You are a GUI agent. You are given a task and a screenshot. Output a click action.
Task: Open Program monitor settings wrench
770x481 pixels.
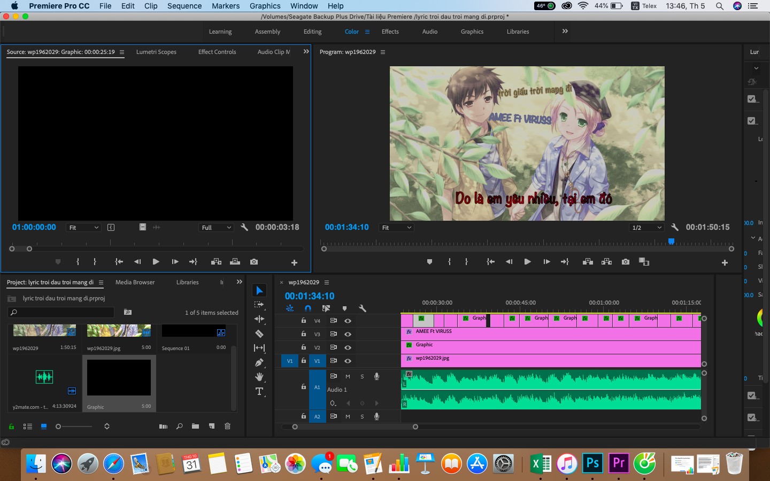(675, 227)
